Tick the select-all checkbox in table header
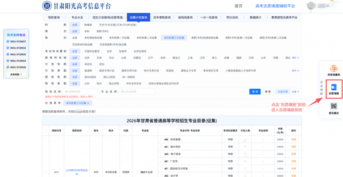The width and height of the screenshot is (343, 177). [x=45, y=131]
